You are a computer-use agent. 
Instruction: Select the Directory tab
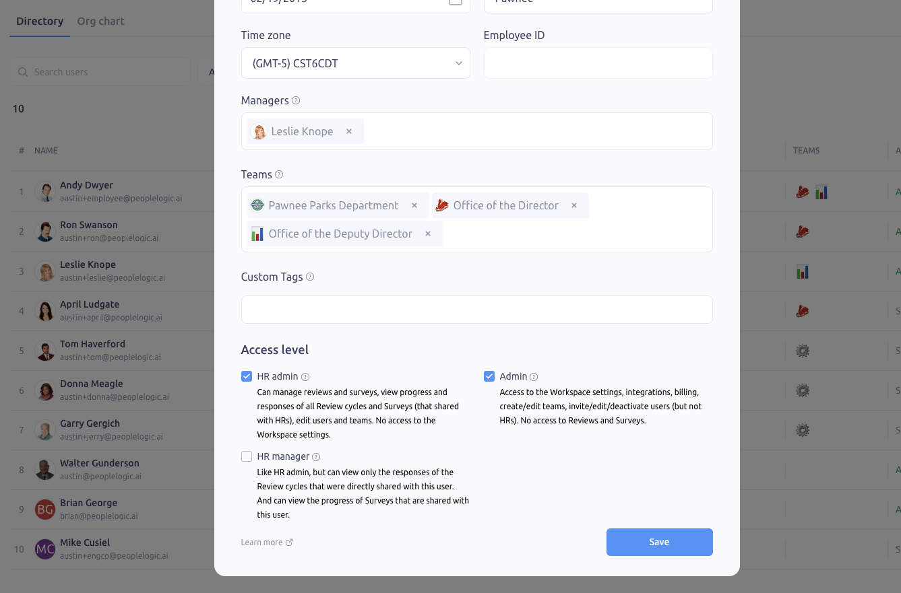40,21
